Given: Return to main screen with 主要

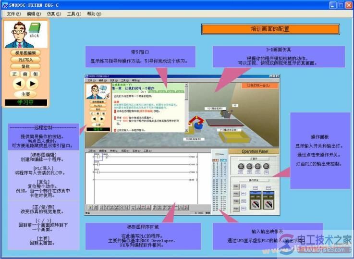Looking at the screenshot, I should click(25, 94).
